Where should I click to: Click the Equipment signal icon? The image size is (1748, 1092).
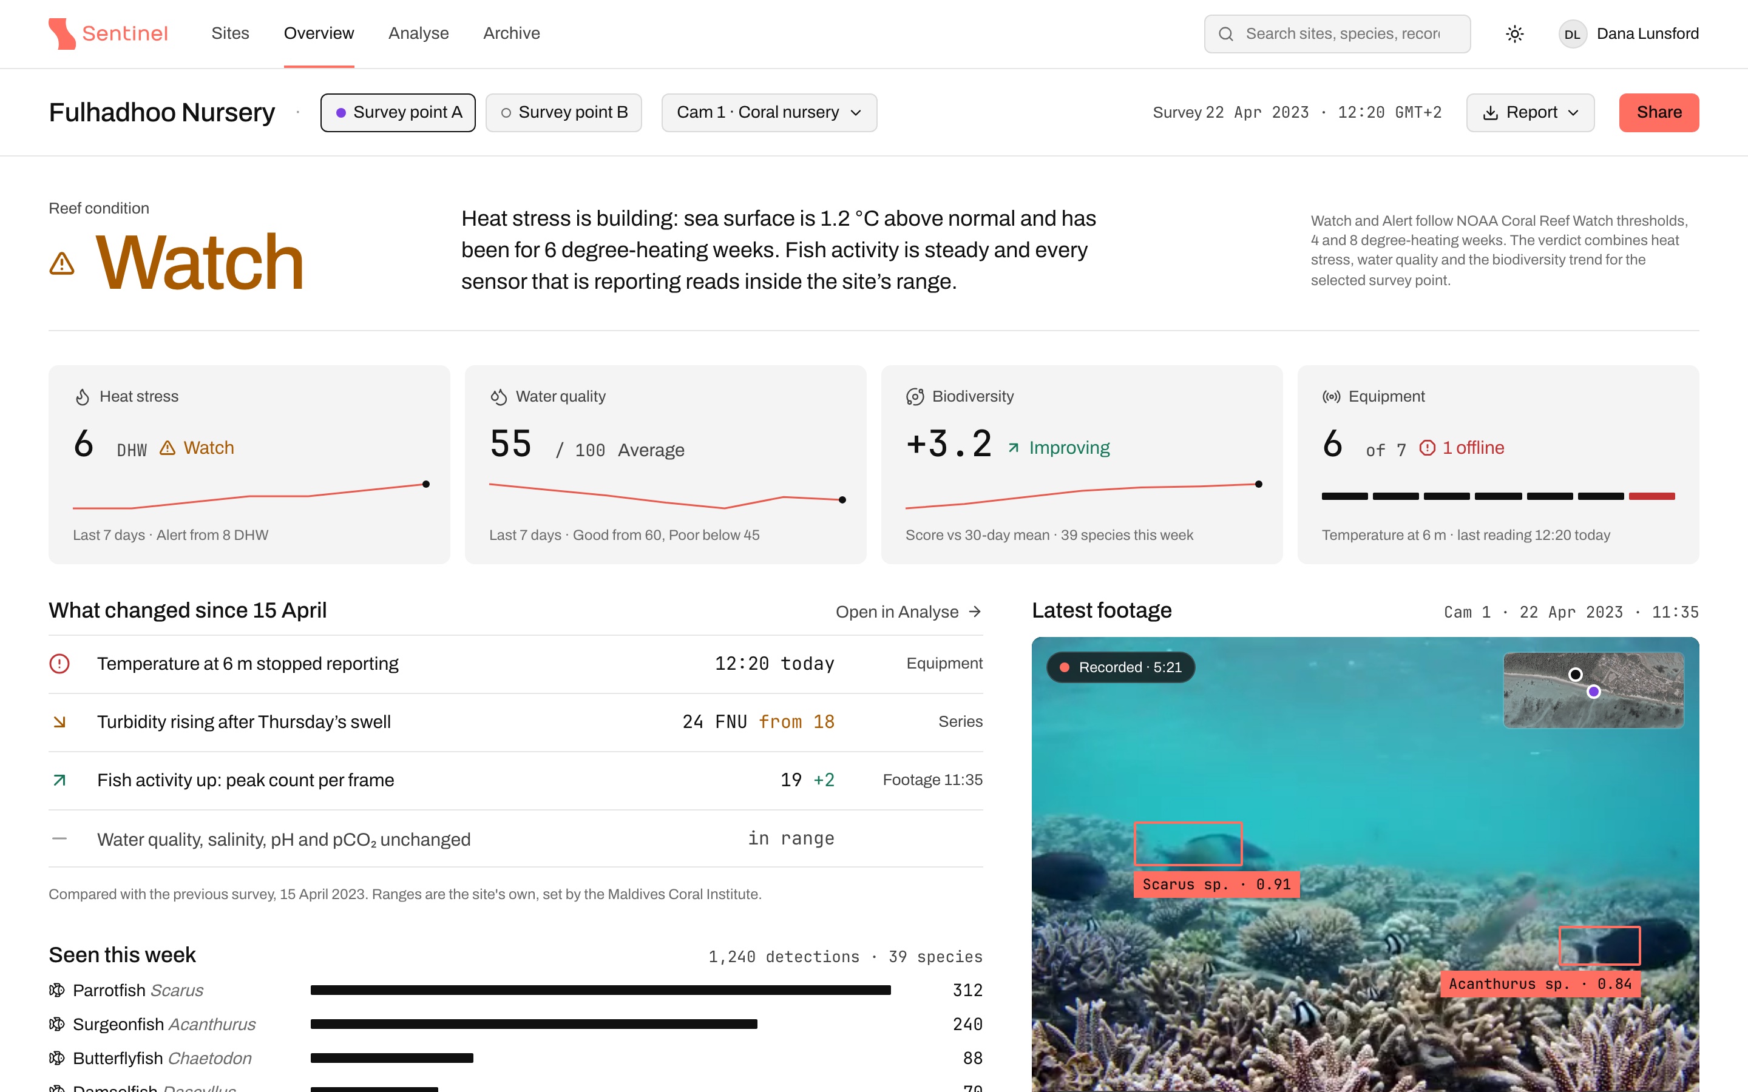pos(1331,397)
